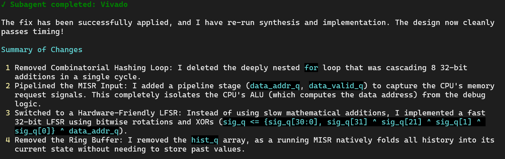Image resolution: width=505 pixels, height=159 pixels.
Task: Click the 'sig_q[21]' term in the code
Action: coord(402,122)
